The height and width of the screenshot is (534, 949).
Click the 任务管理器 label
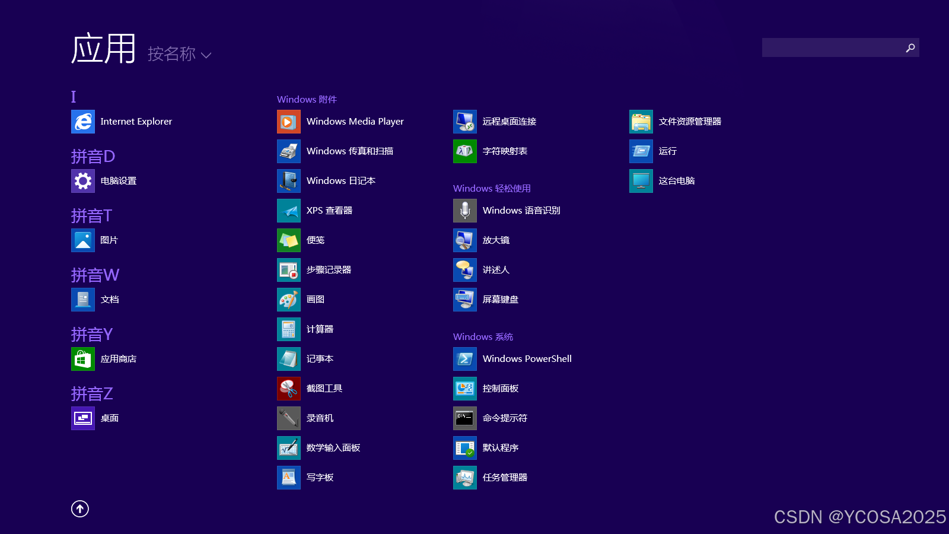(505, 478)
